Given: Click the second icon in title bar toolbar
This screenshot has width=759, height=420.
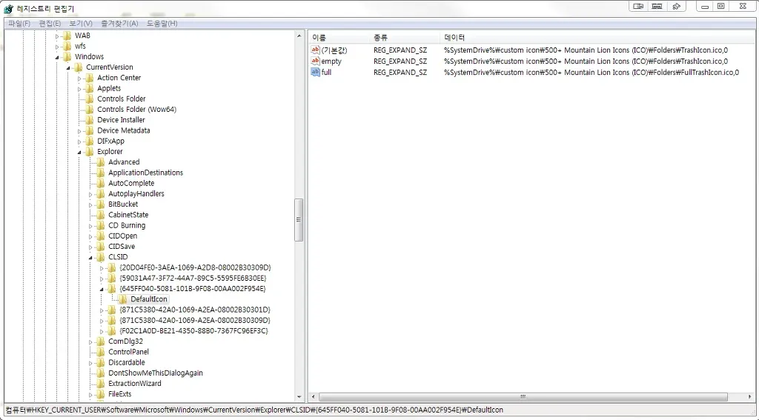Looking at the screenshot, I should coord(657,6).
